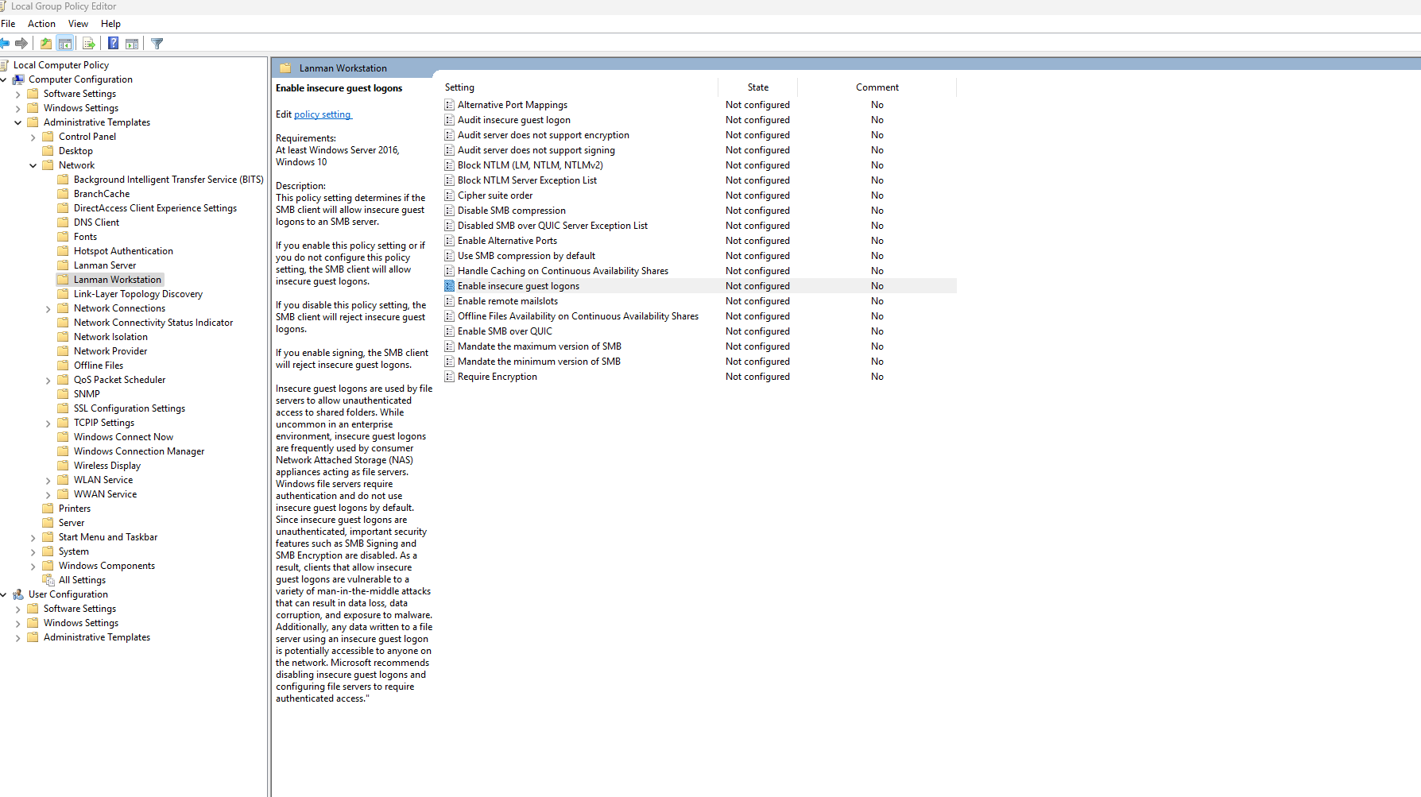The height and width of the screenshot is (797, 1421).
Task: Click the Filter funnel toolbar icon
Action: (x=157, y=43)
